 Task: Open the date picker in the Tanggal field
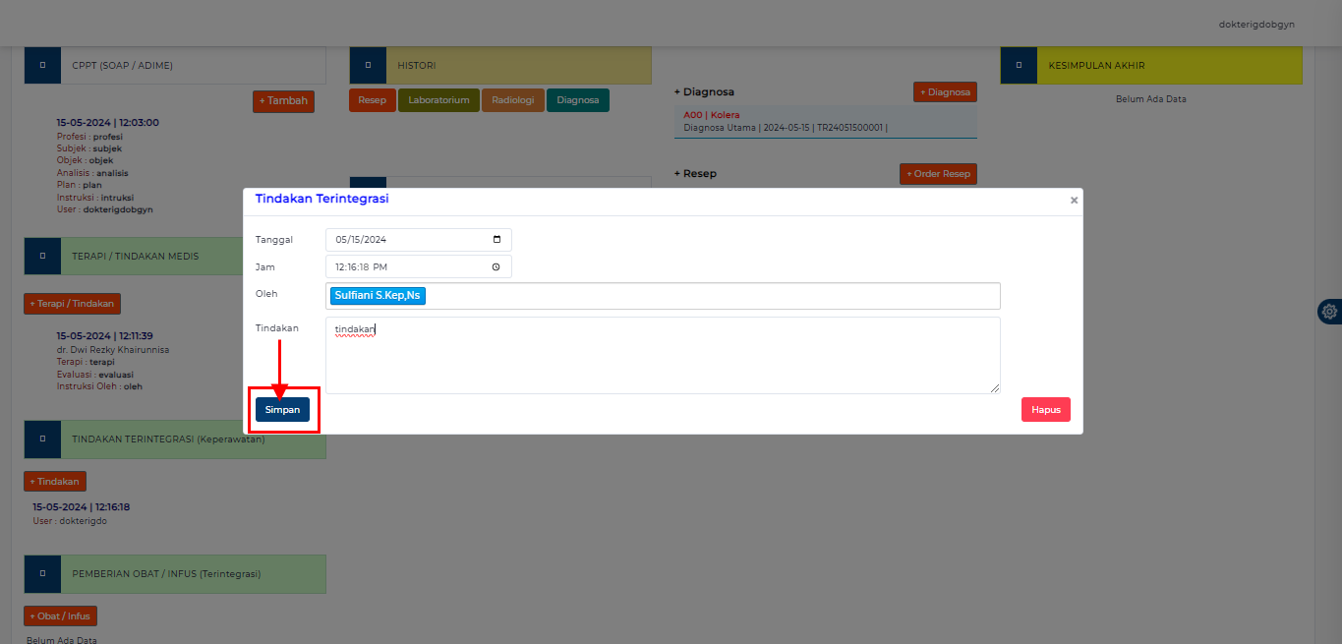pyautogui.click(x=497, y=239)
